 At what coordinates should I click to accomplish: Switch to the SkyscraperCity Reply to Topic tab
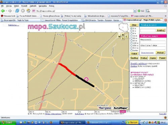click(x=20, y=20)
